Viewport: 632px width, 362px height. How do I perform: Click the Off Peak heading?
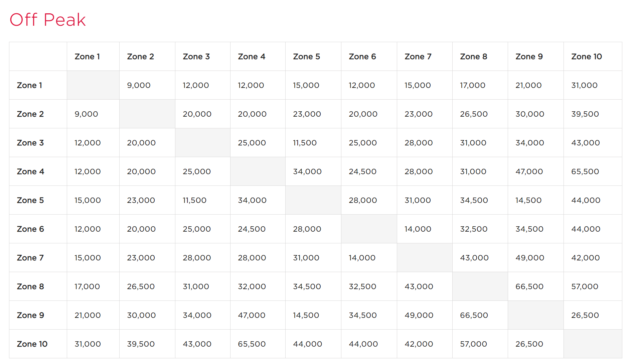[48, 20]
